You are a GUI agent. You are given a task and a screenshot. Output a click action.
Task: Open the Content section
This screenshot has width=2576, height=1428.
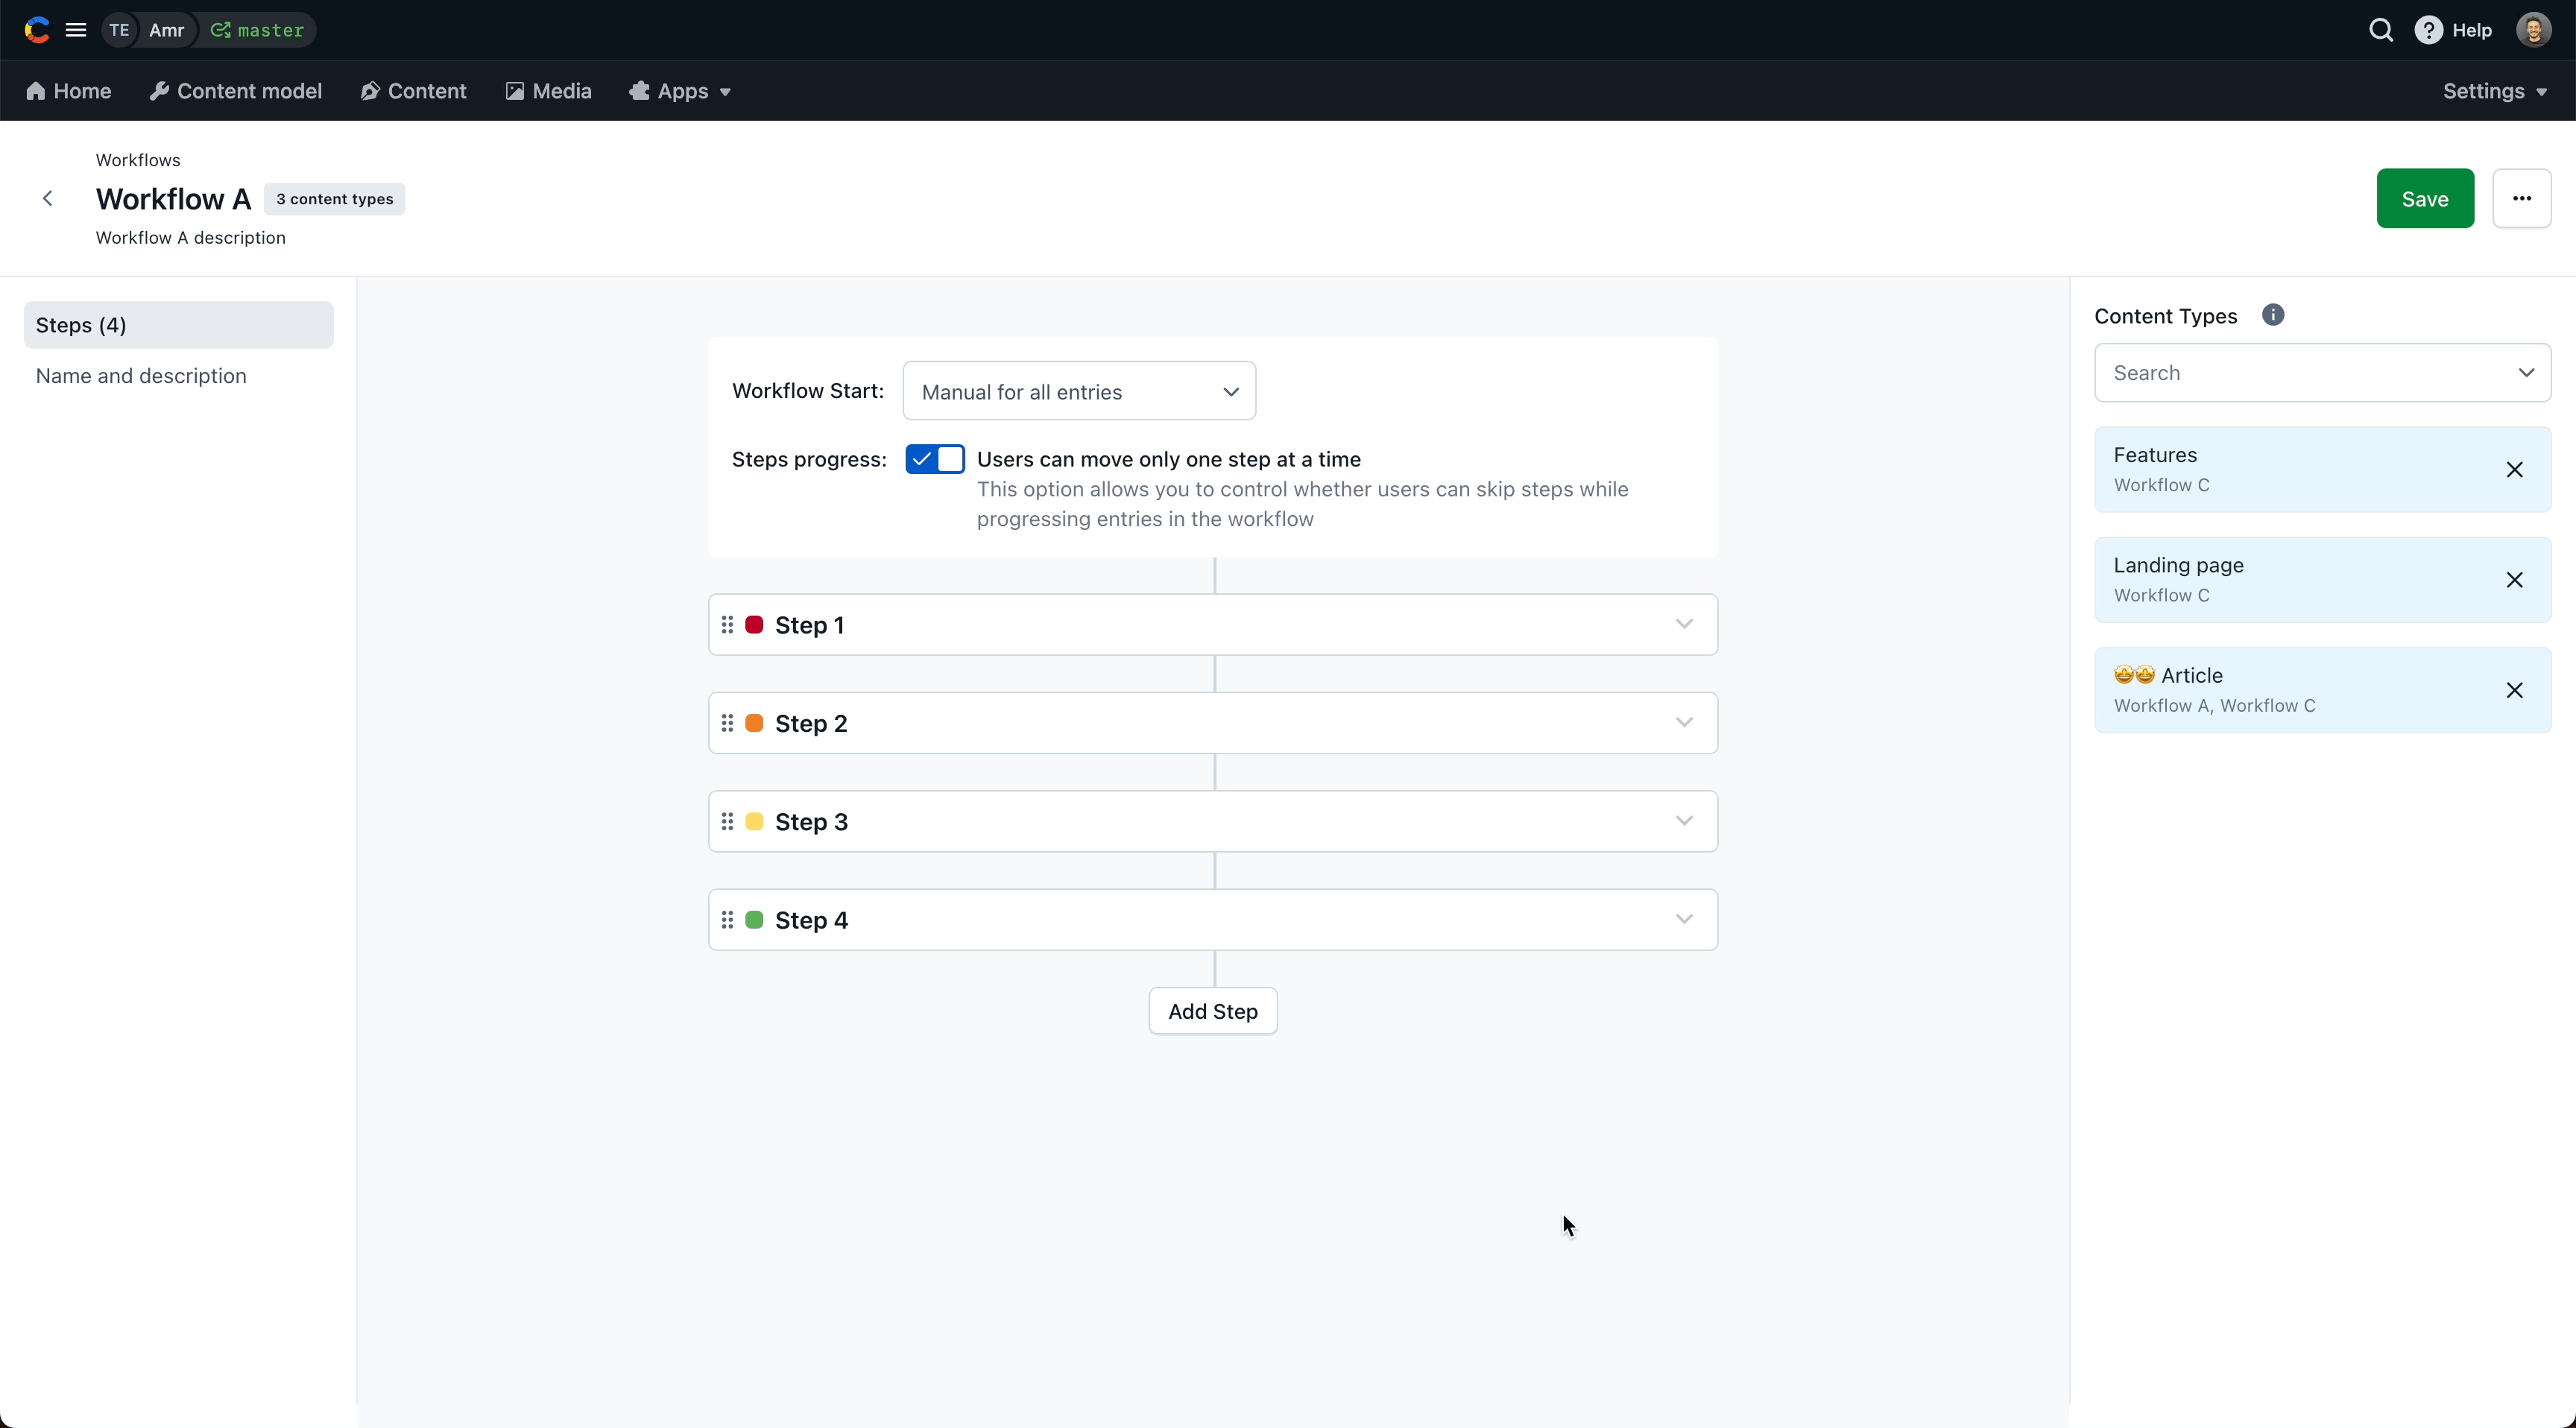pos(414,91)
